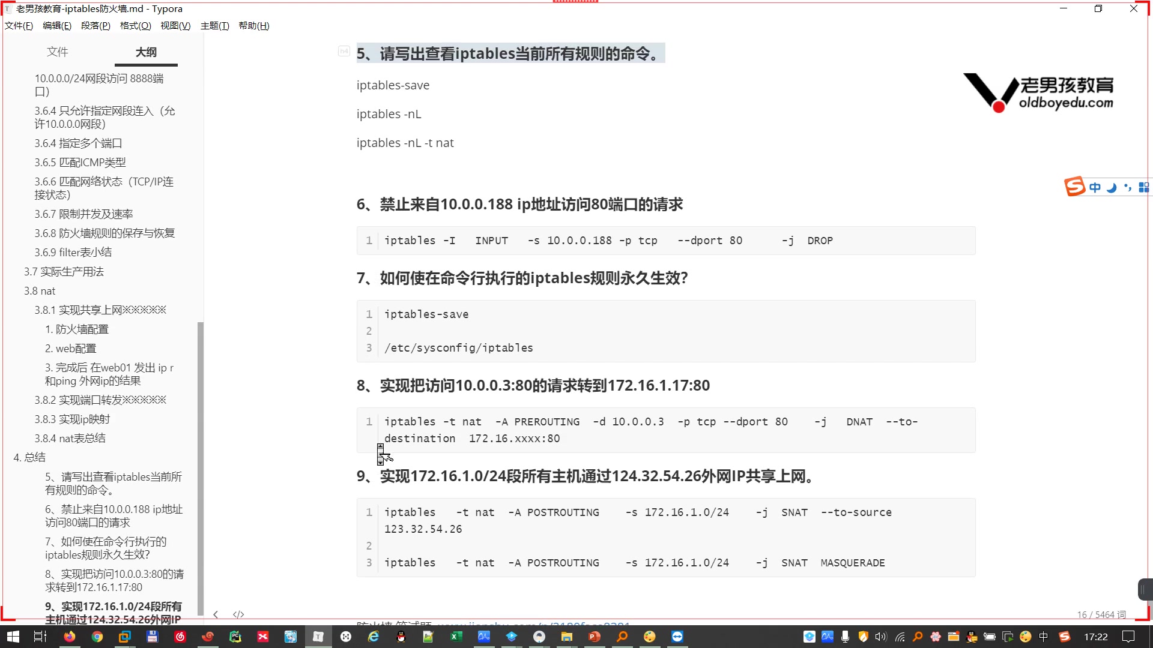
Task: Open Everything search from the system tray
Action: click(x=917, y=637)
